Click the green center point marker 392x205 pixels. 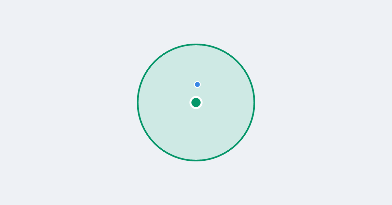(x=196, y=102)
